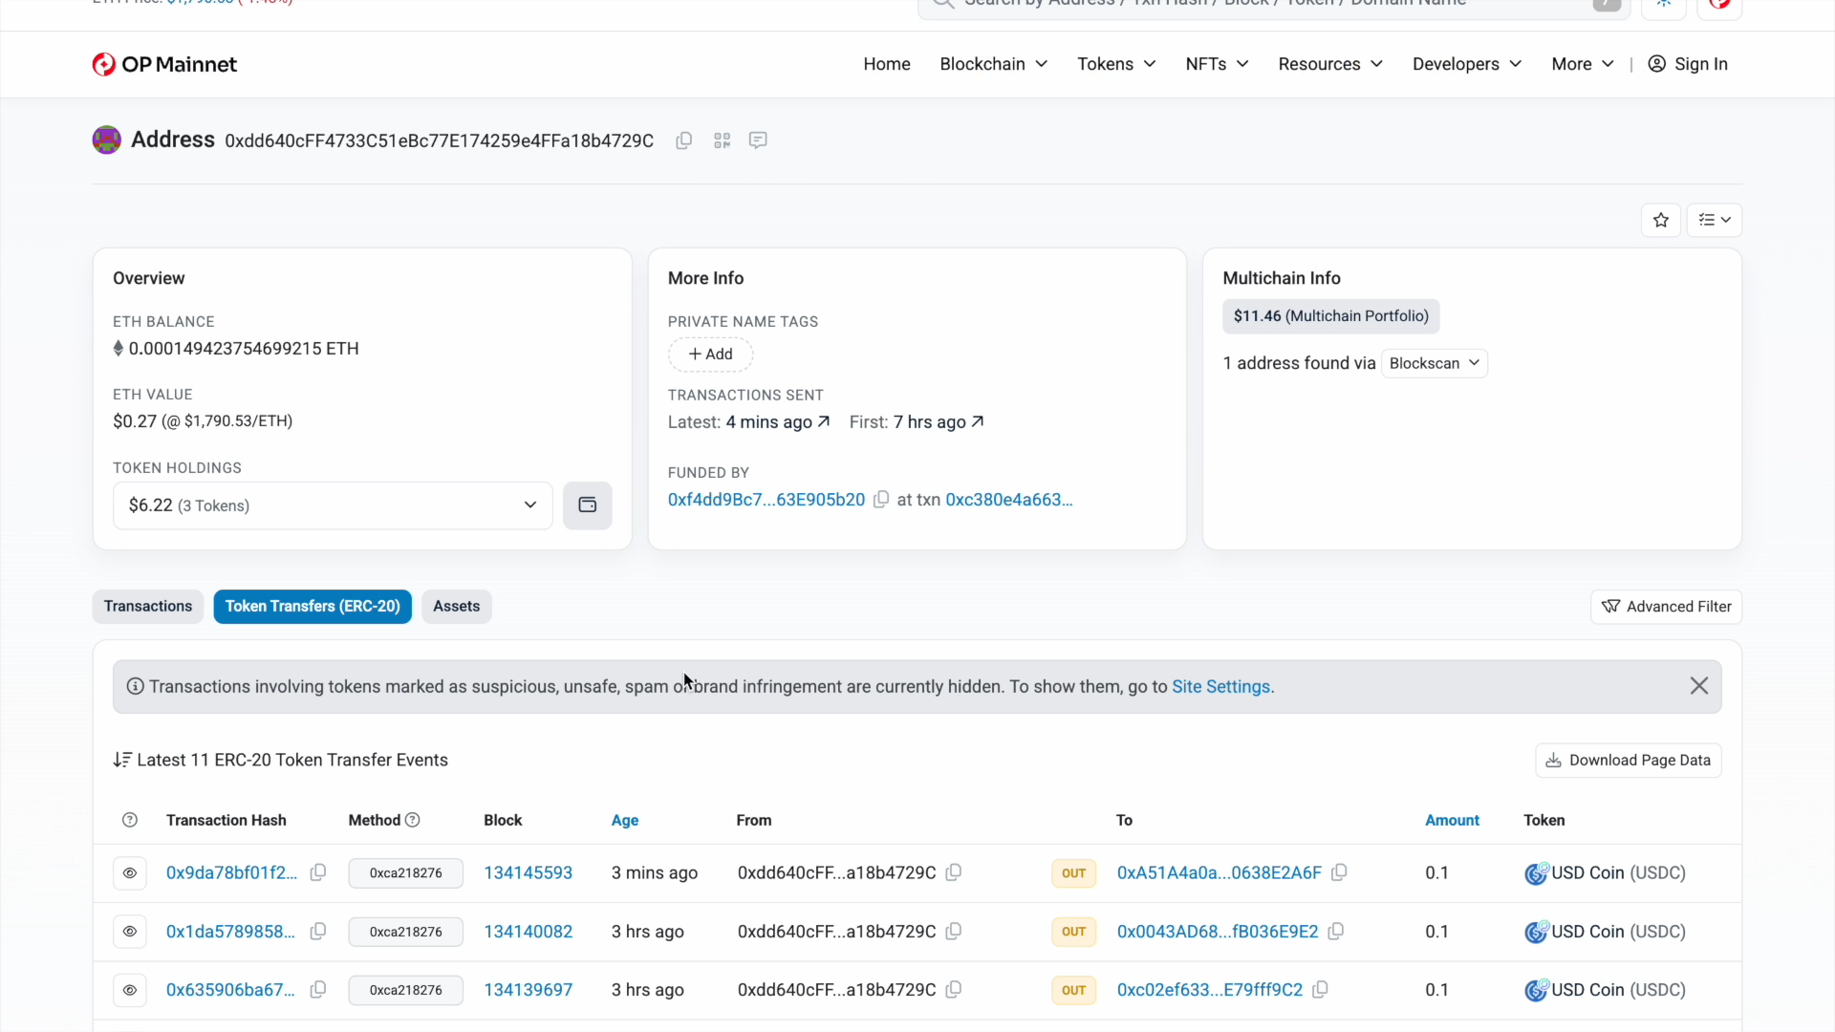This screenshot has width=1835, height=1032.
Task: Open the first sent transaction arrow
Action: [x=978, y=421]
